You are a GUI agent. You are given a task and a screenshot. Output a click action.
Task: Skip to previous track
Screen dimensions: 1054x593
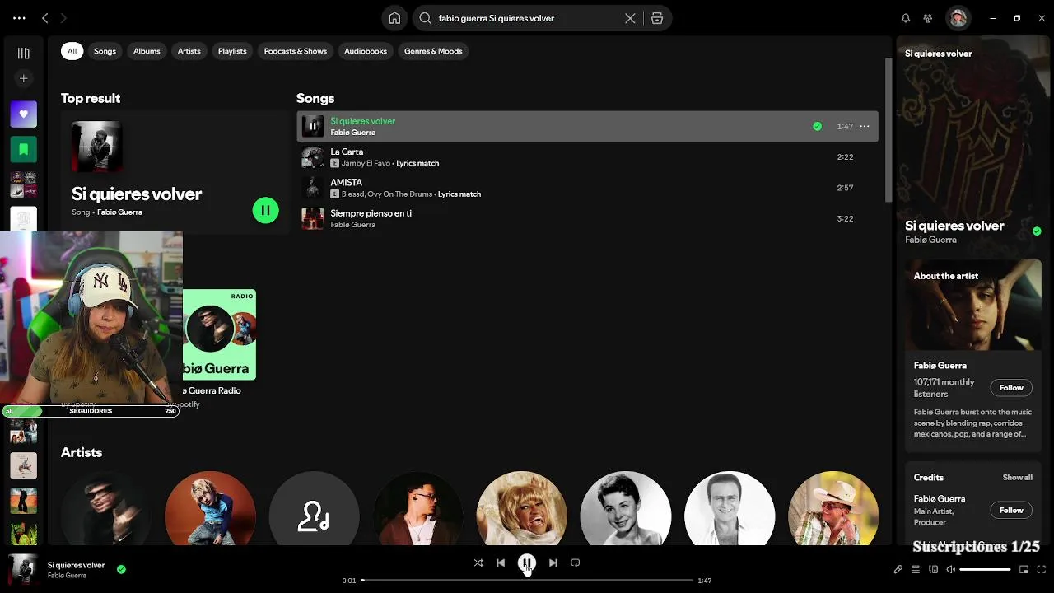(501, 563)
